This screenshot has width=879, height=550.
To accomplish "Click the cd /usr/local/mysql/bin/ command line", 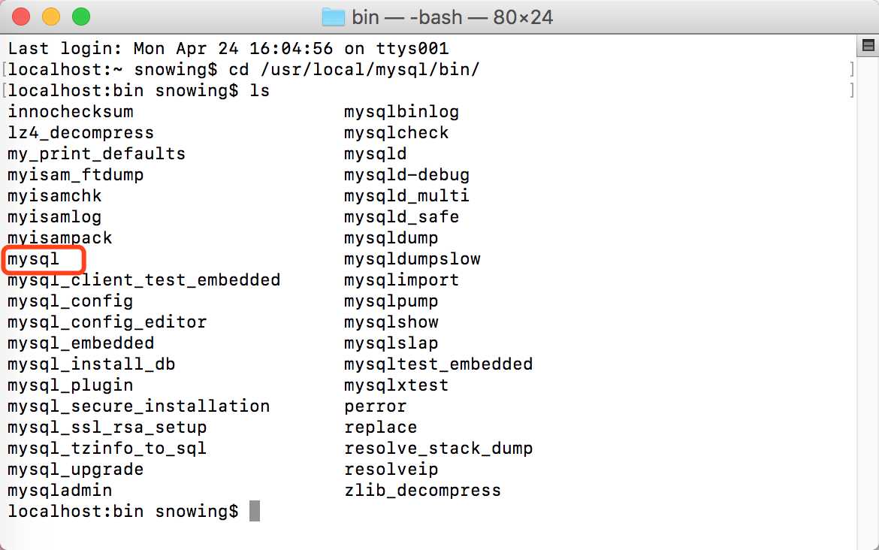I will click(x=355, y=70).
